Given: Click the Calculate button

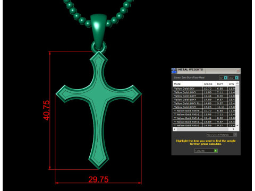Looking at the screenshot, I should 206,151.
